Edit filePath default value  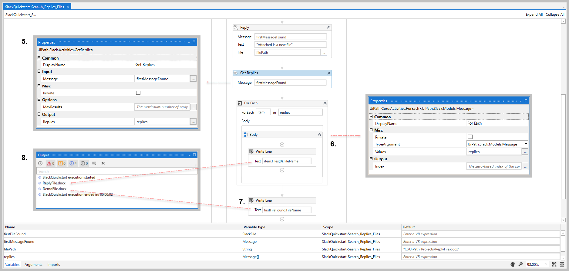(481, 249)
